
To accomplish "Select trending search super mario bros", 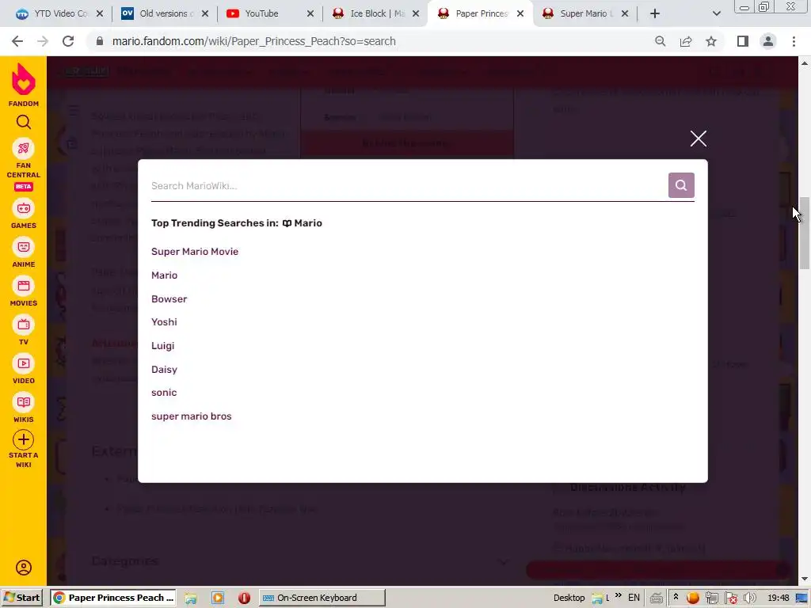I will click(192, 416).
